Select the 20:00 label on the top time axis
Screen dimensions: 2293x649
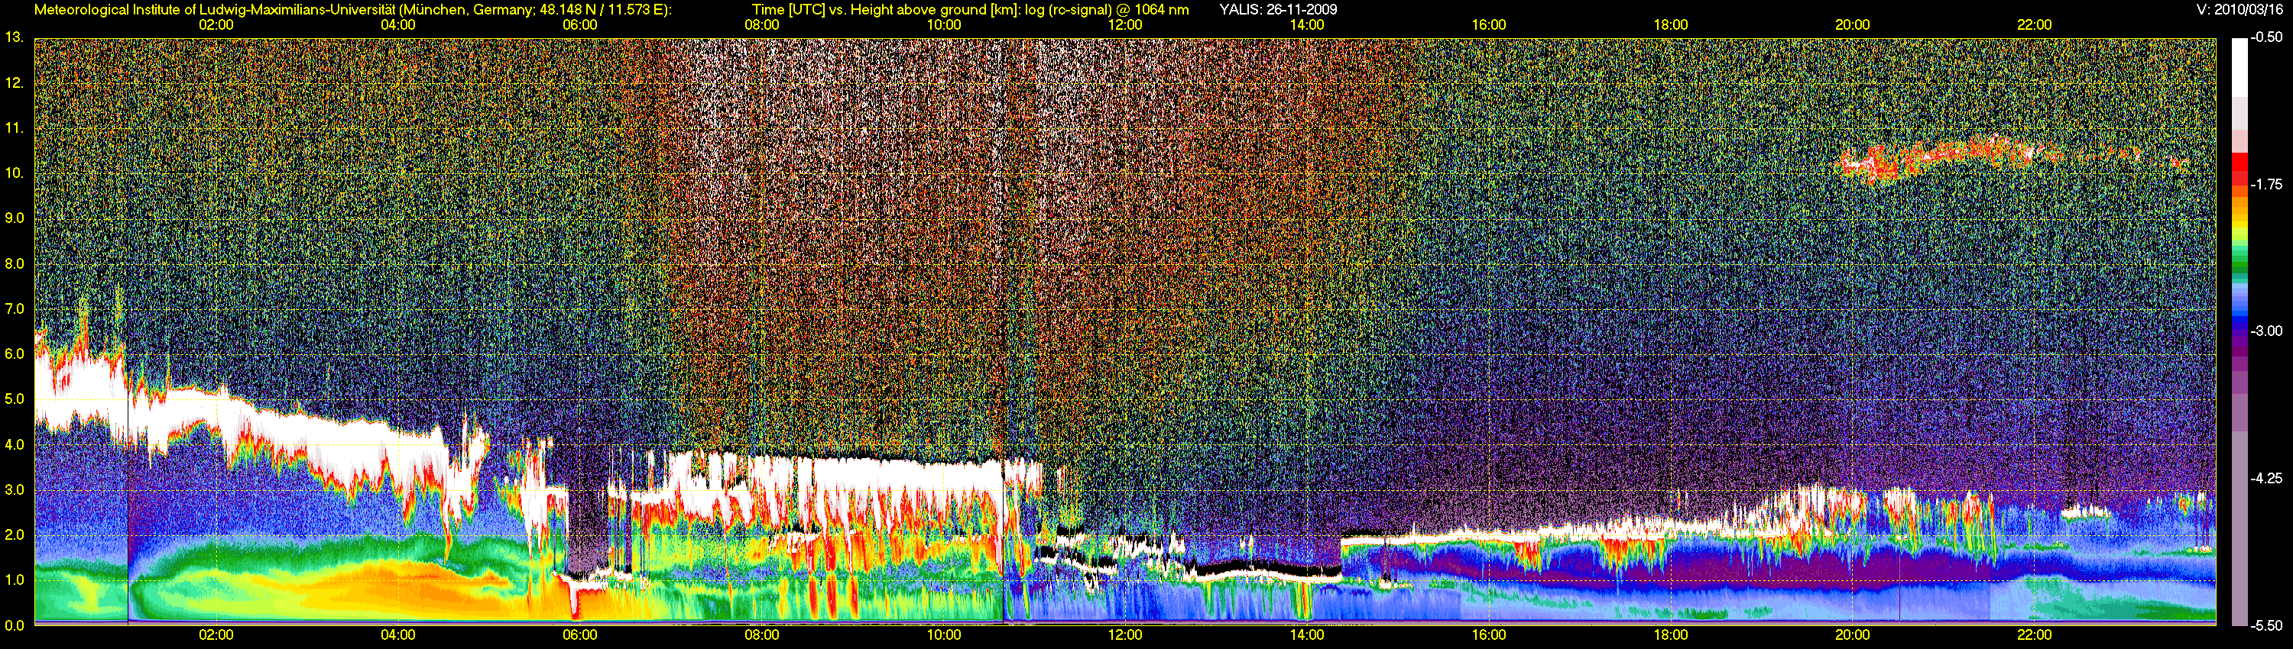(x=1853, y=25)
